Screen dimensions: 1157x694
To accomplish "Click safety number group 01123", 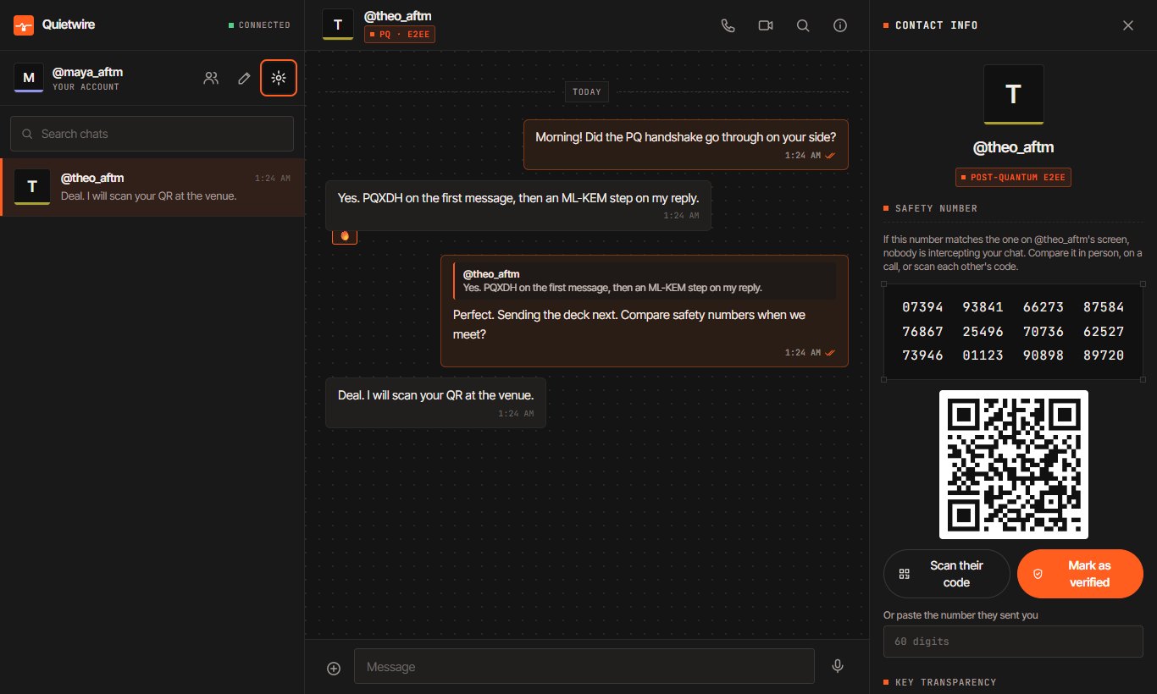I will click(x=983, y=355).
